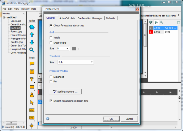Check the Pin progress window option
183x131 pixels.
coord(51,82)
